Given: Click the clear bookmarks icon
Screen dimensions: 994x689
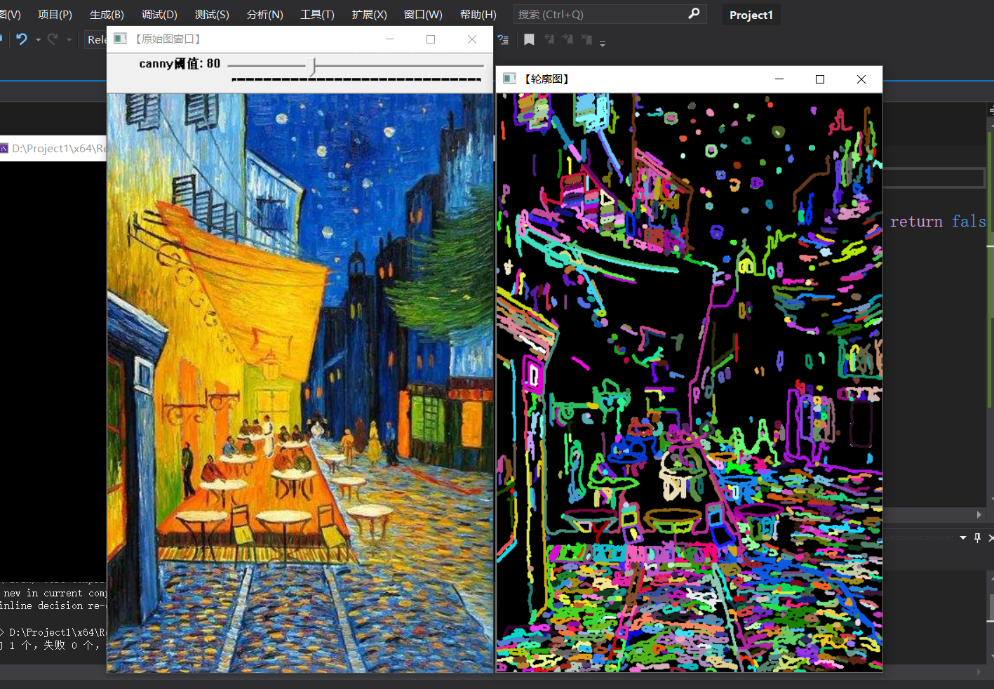Looking at the screenshot, I should (x=587, y=39).
